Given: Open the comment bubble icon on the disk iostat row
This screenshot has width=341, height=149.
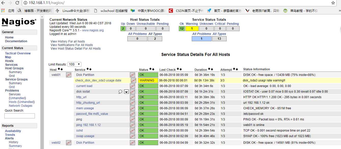Looking at the screenshot, I should (120, 92).
